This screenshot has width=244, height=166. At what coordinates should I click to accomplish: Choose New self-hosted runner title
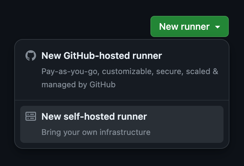(94, 116)
